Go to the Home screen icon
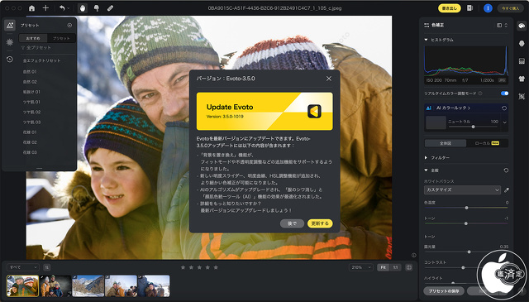The image size is (529, 302). click(31, 8)
